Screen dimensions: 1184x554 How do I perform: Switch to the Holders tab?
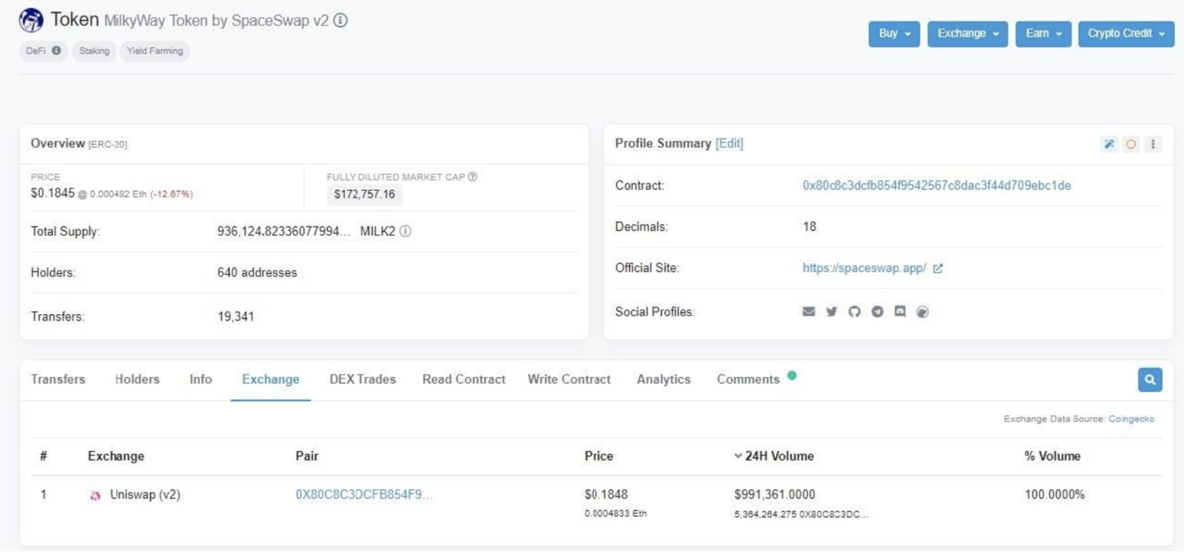point(137,379)
